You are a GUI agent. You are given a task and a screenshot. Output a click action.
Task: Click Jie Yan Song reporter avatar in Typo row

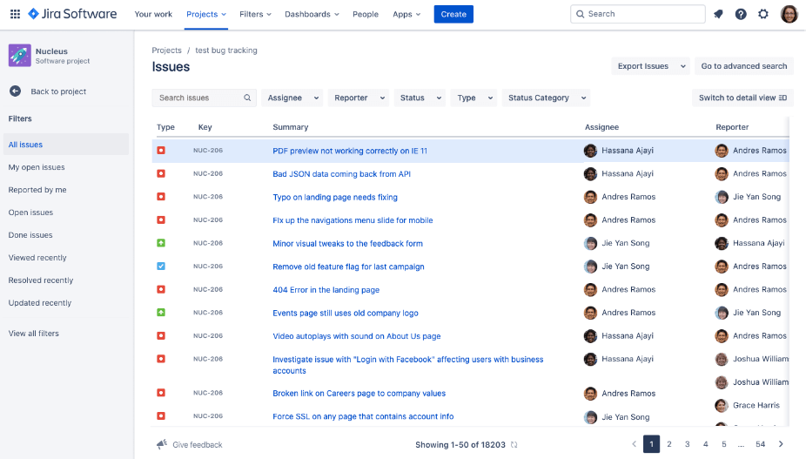722,197
